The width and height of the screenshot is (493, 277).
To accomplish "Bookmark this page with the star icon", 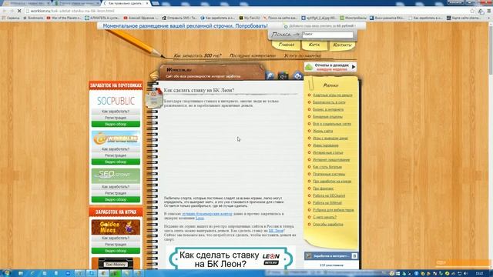I will 472,11.
